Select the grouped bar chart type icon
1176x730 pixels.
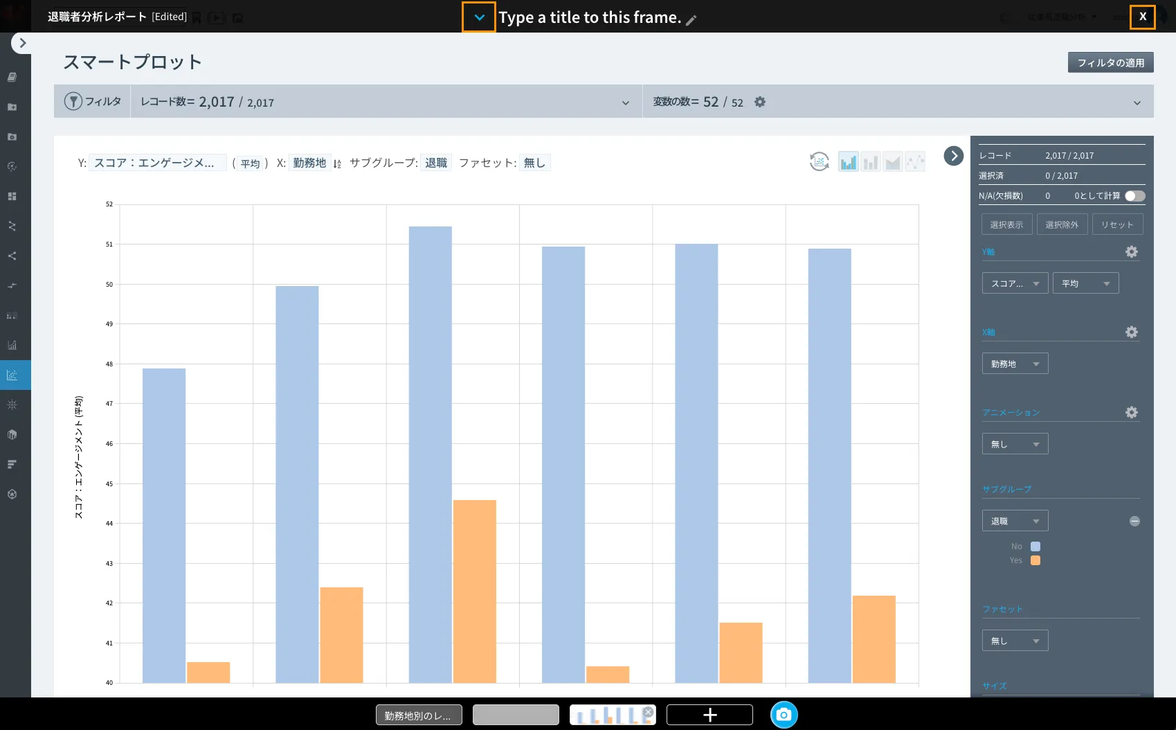tap(848, 162)
